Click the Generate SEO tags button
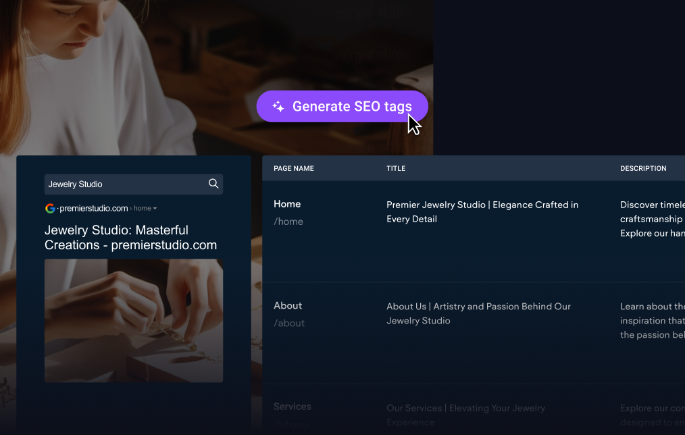685x435 pixels. pos(342,107)
